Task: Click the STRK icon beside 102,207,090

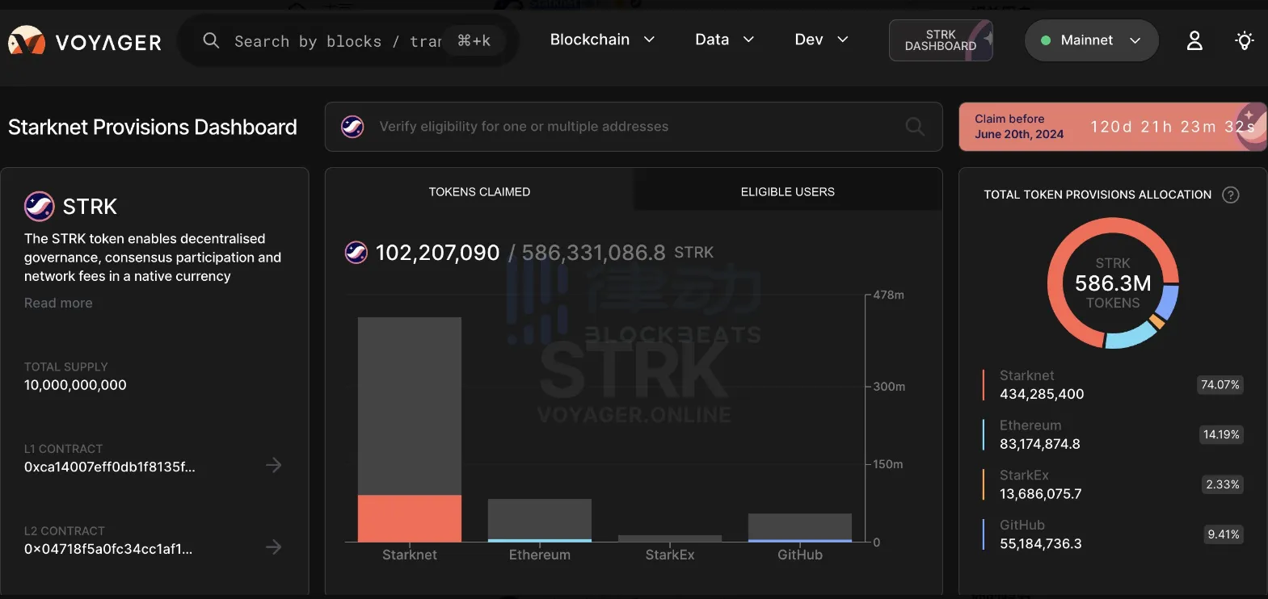Action: (x=356, y=253)
